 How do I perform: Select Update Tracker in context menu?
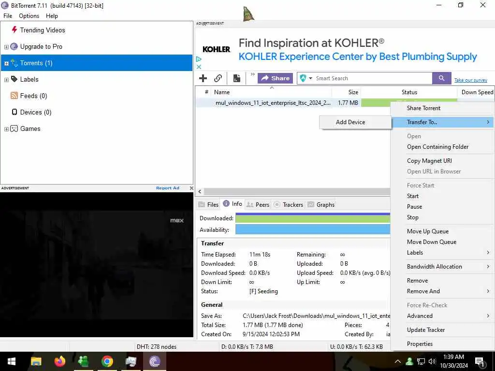point(442,329)
